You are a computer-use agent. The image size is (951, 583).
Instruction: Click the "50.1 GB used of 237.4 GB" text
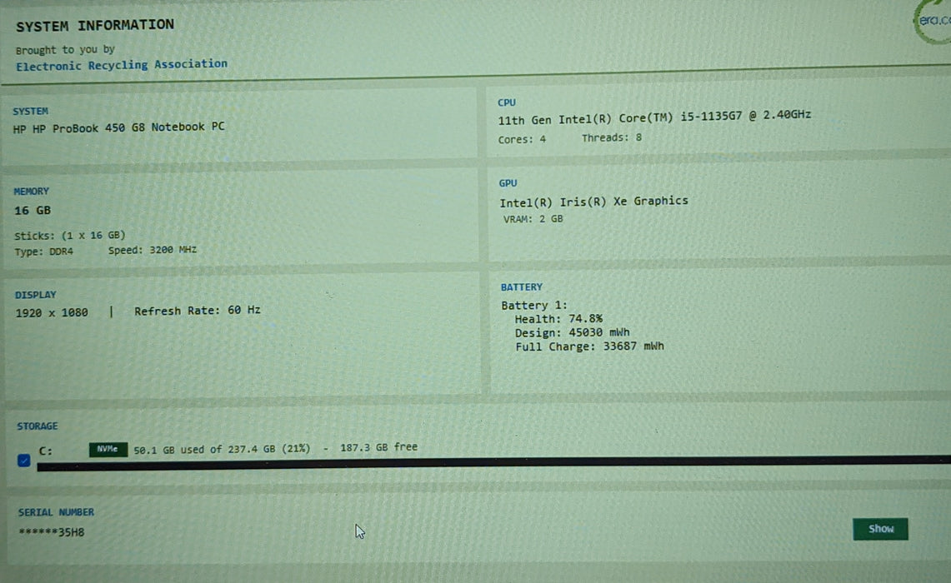[x=204, y=449]
